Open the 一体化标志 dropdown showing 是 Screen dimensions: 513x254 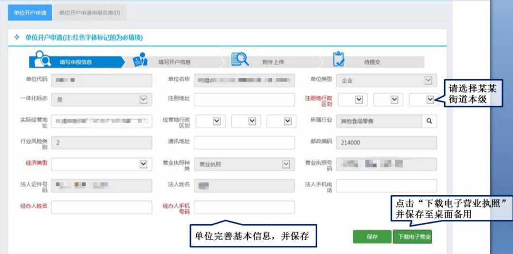pos(102,100)
